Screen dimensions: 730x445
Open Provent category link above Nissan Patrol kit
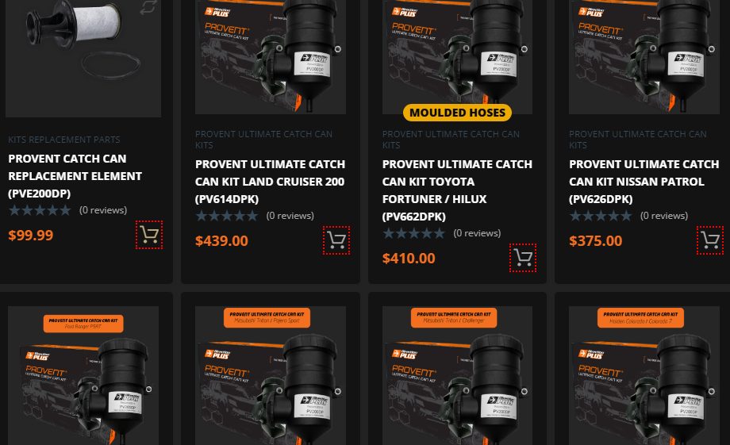[638, 140]
